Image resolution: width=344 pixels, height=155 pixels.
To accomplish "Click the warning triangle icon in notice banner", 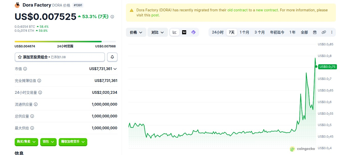I will (x=132, y=10).
